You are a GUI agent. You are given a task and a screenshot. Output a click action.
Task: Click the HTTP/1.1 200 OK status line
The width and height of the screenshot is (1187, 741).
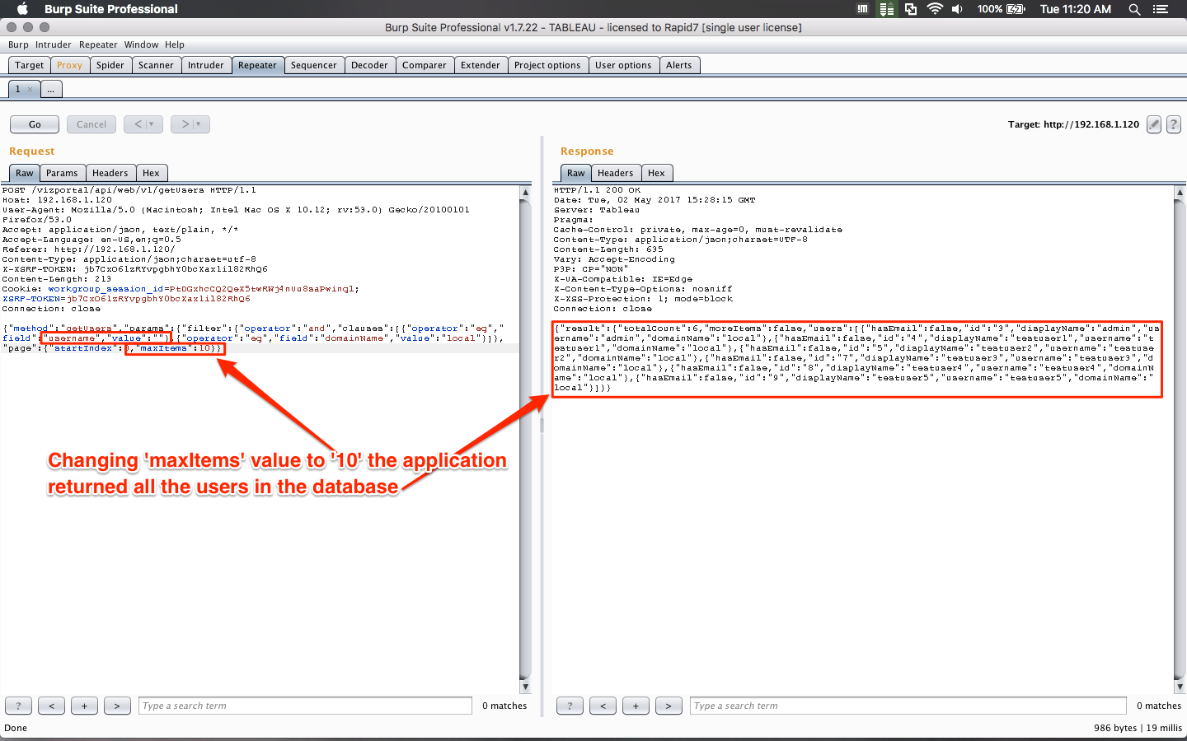(x=597, y=190)
